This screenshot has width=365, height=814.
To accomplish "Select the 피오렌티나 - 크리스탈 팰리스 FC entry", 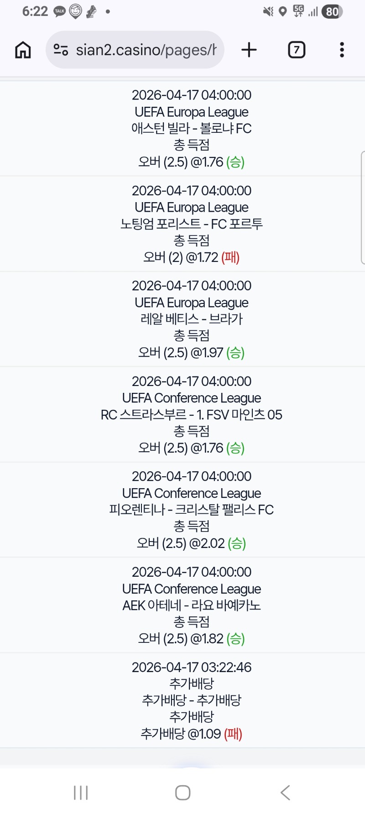I will (x=192, y=510).
